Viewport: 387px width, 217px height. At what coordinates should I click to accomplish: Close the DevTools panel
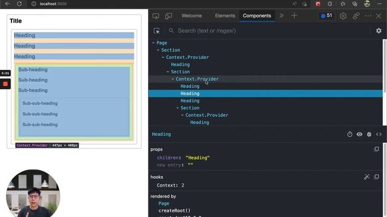(379, 16)
